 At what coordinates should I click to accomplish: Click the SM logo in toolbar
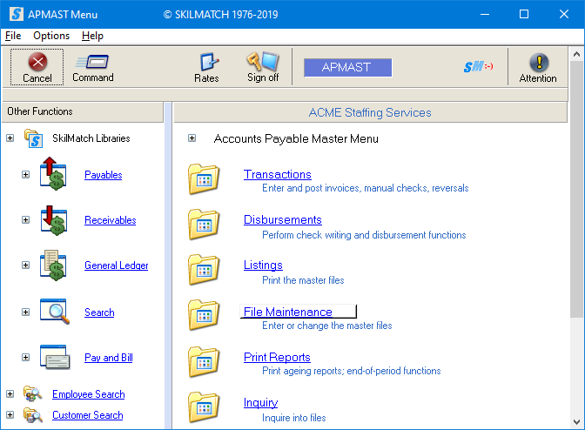pyautogui.click(x=477, y=68)
